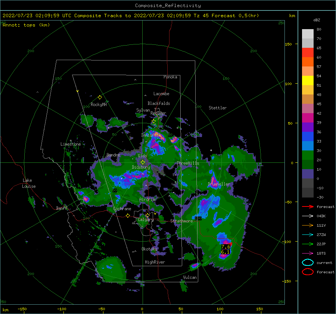
Task: Click the yellow diamond marker near RockyMH
Action: coord(100,97)
